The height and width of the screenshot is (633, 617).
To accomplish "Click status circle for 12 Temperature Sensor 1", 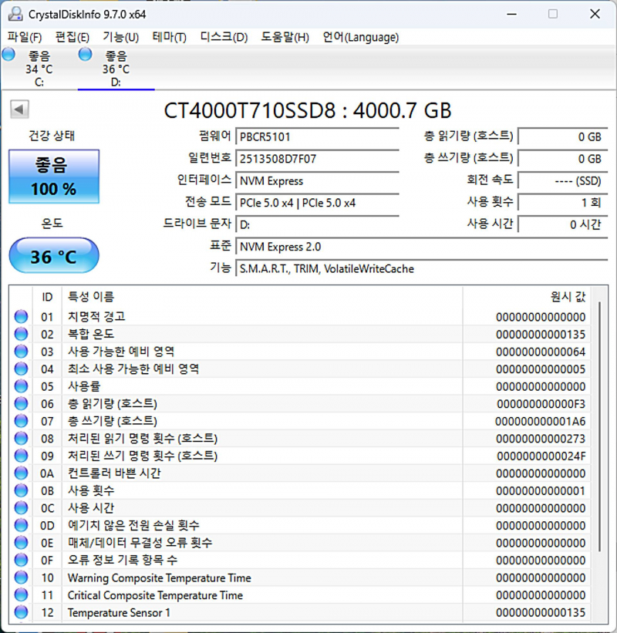I will click(21, 612).
